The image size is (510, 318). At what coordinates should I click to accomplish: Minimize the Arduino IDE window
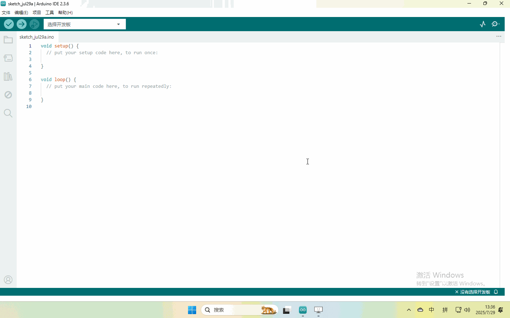point(469,4)
